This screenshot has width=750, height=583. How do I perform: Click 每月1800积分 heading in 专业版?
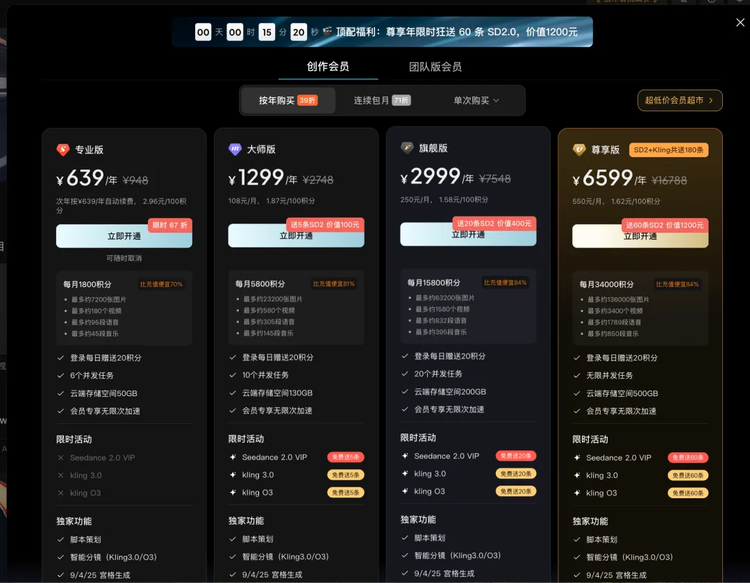tap(87, 284)
